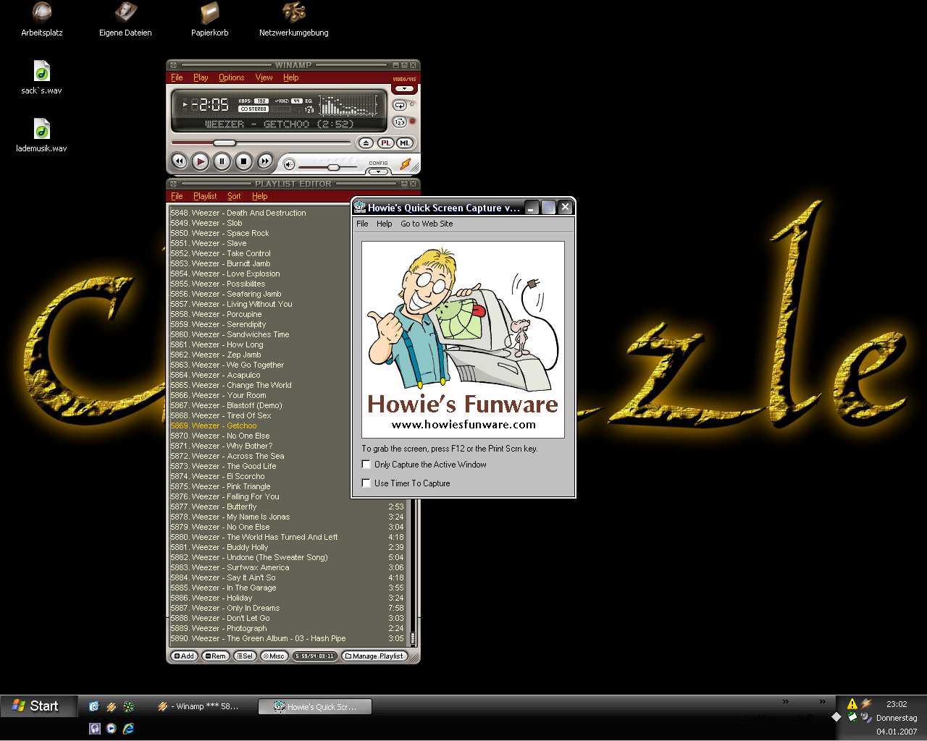This screenshot has height=741, width=927.
Task: Click the Previous track button in Winamp
Action: [179, 161]
